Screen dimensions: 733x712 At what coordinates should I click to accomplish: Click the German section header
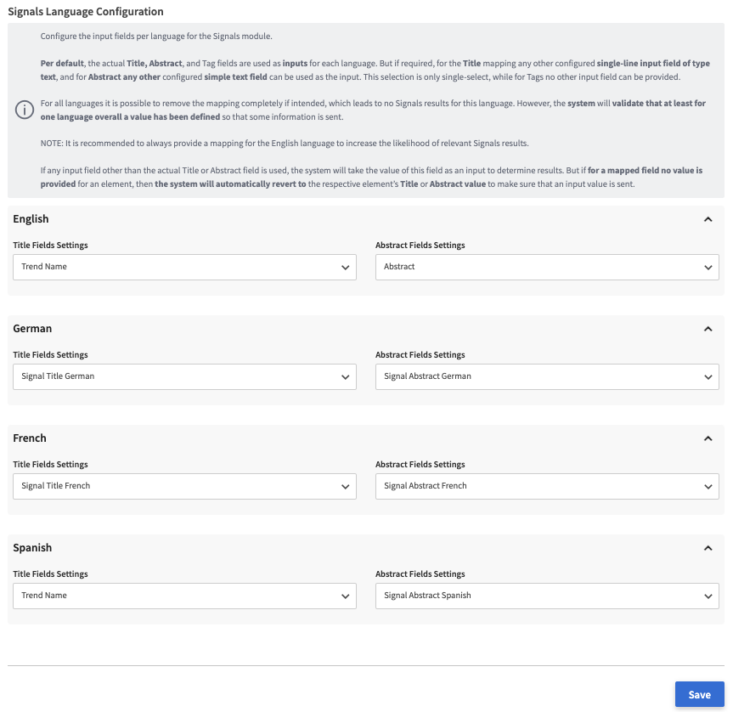[32, 329]
